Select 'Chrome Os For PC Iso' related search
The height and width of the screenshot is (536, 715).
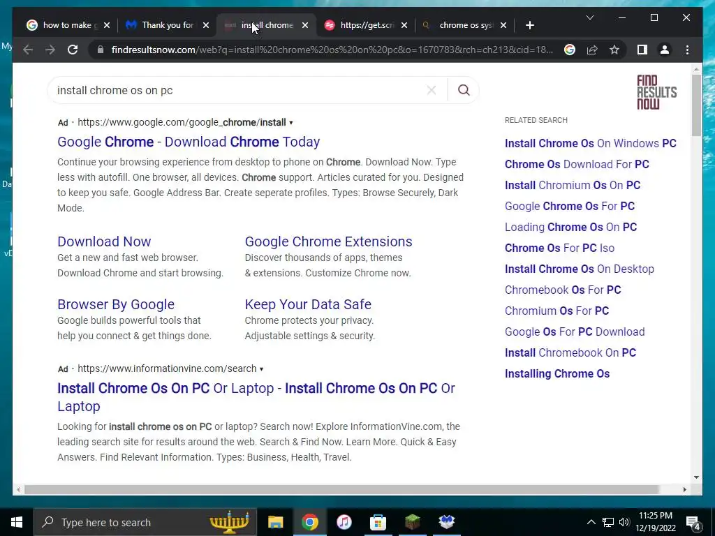[x=559, y=248]
